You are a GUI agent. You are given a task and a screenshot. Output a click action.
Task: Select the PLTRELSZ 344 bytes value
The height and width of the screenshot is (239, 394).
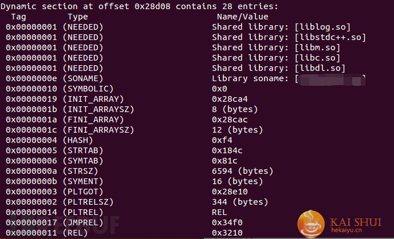pyautogui.click(x=240, y=202)
